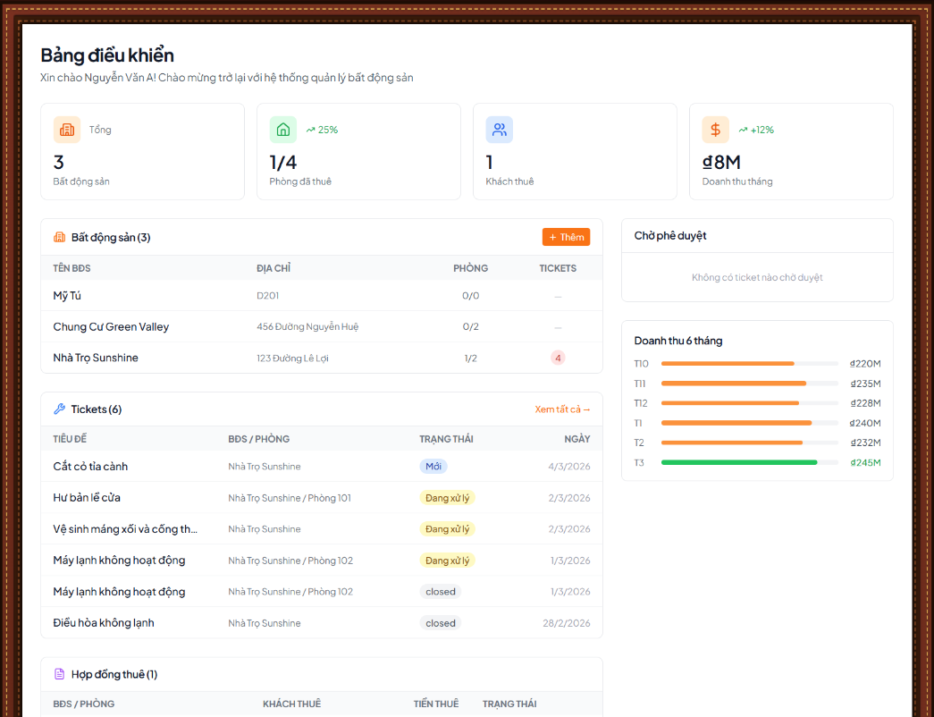Click the document icon beside Hợp đồng thuê
Screen dimensions: 934x717
click(59, 674)
